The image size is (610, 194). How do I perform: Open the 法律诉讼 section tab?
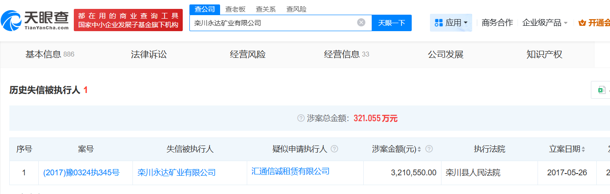pos(148,55)
